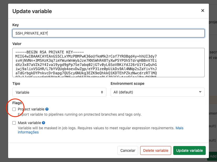The width and height of the screenshot is (217, 162).
Task: Open the Environment scope dropdown
Action: click(158, 92)
